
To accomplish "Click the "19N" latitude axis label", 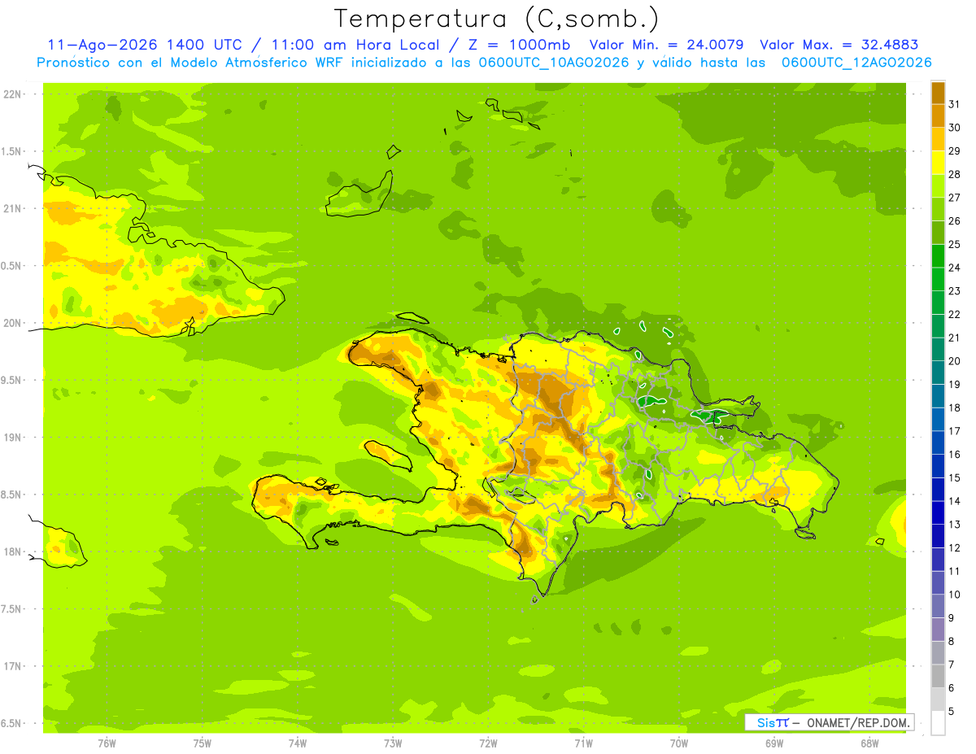I will [13, 438].
